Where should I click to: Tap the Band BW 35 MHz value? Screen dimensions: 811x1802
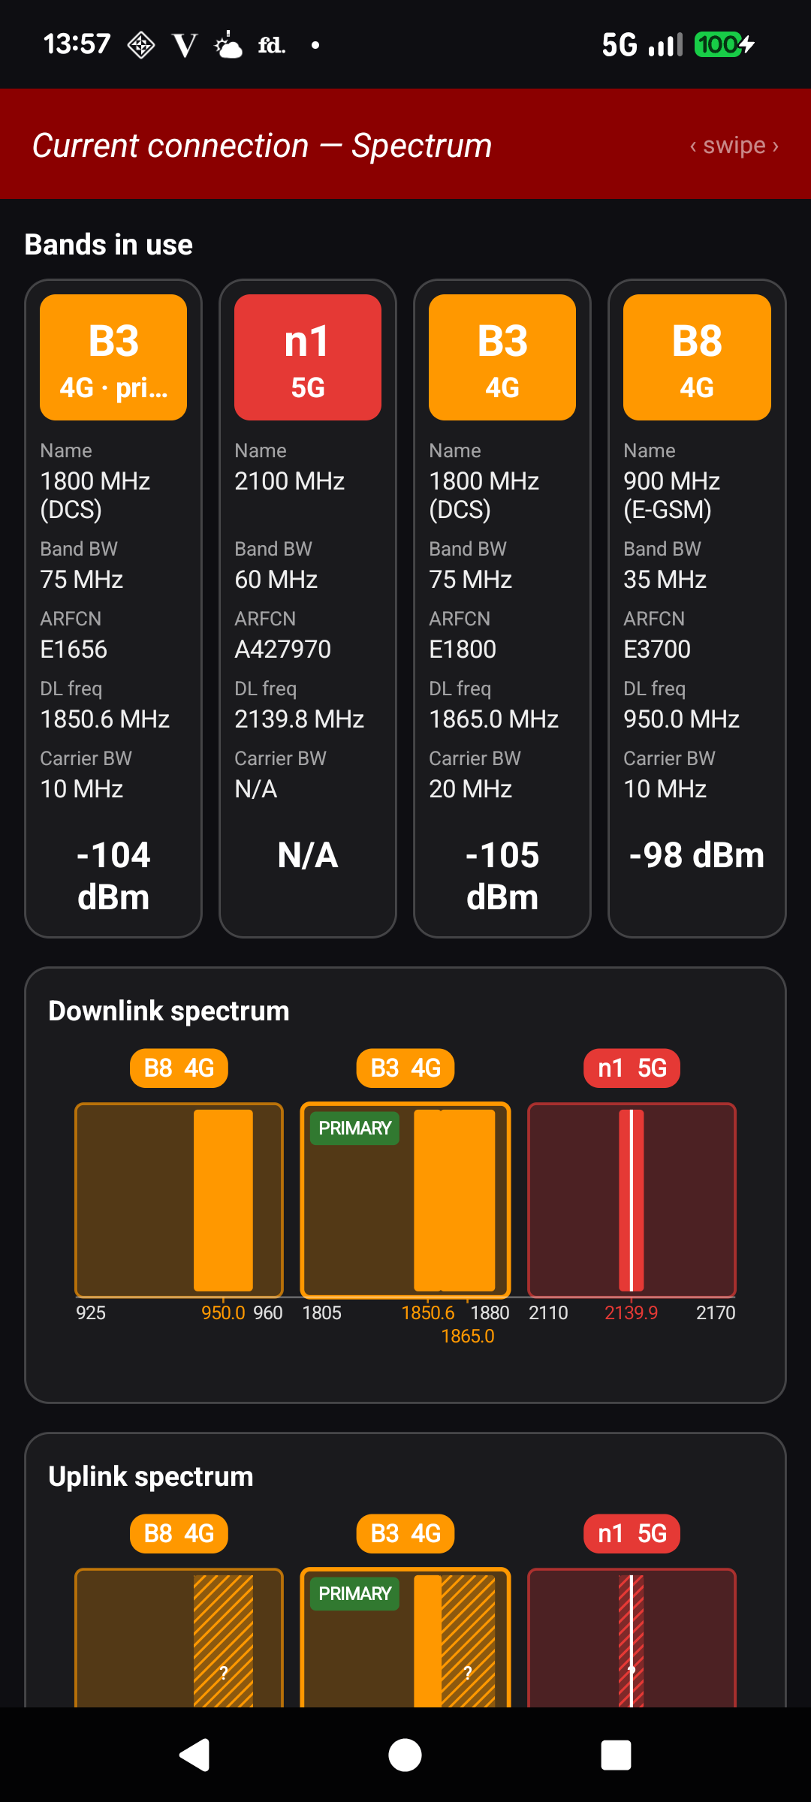665,580
